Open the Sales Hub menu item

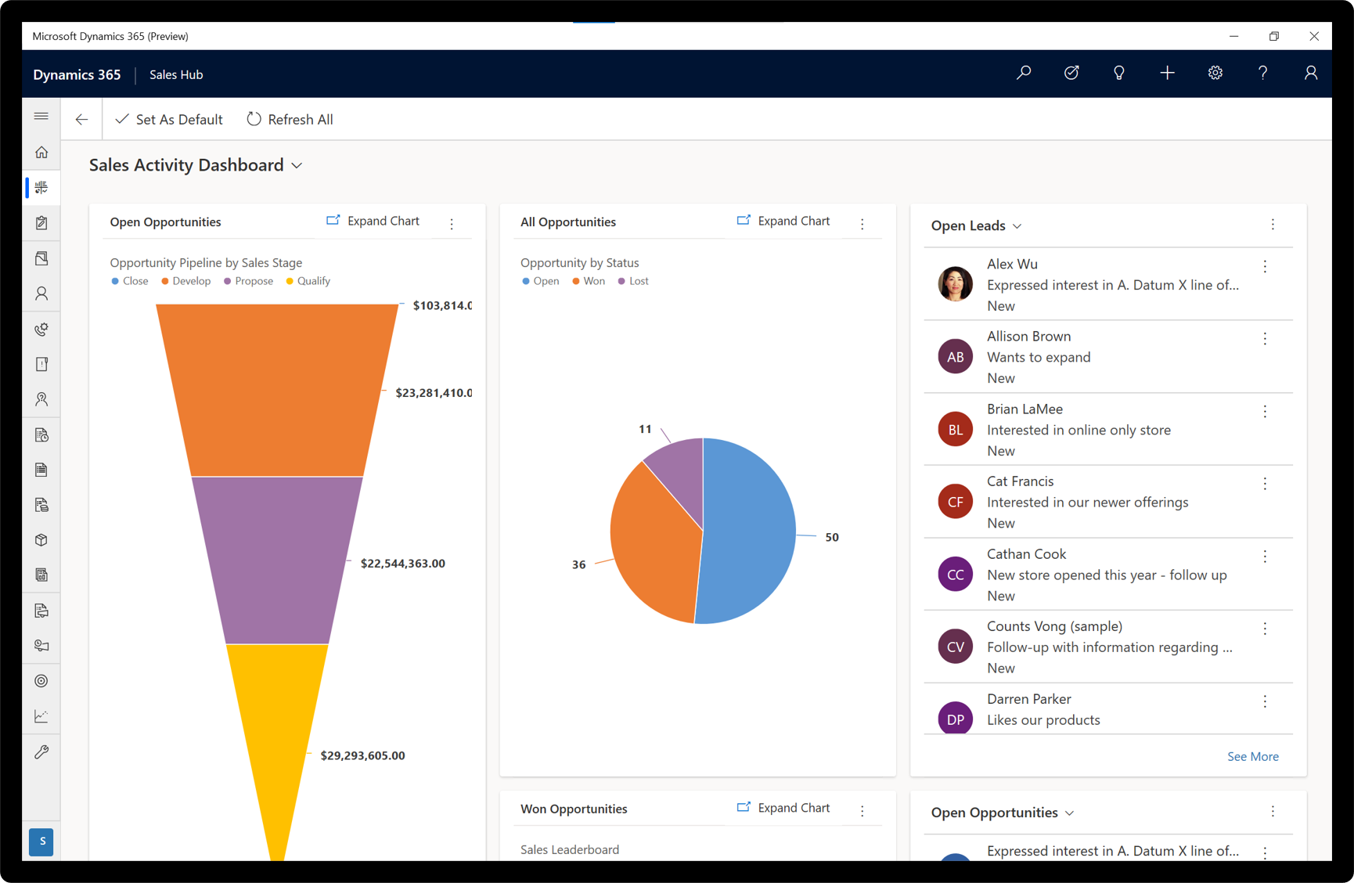point(175,74)
